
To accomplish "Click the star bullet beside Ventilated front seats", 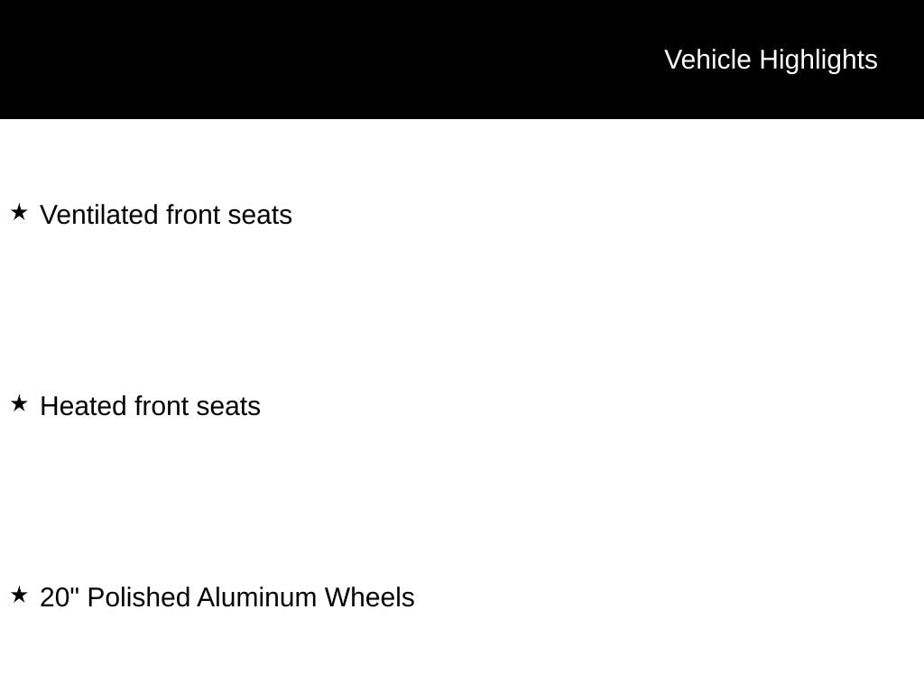I will [x=19, y=213].
